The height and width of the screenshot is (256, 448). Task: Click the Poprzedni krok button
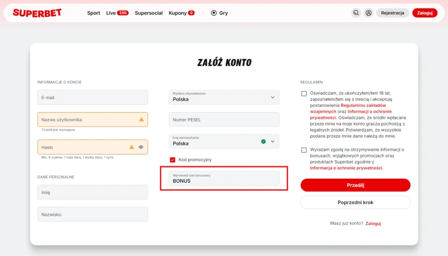[x=355, y=202]
